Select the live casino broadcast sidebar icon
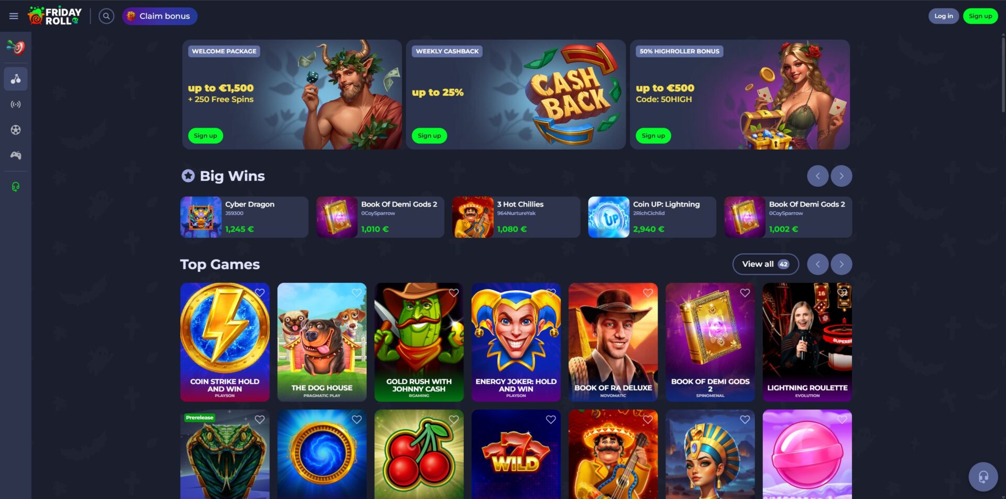The height and width of the screenshot is (499, 1006). (x=16, y=105)
